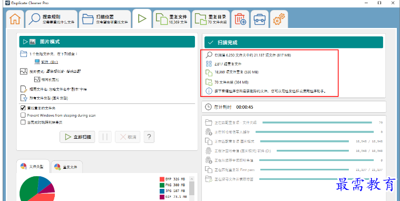The height and width of the screenshot is (201, 400).
Task: Click the picture icon in 图片模式 header
Action: [x=32, y=42]
